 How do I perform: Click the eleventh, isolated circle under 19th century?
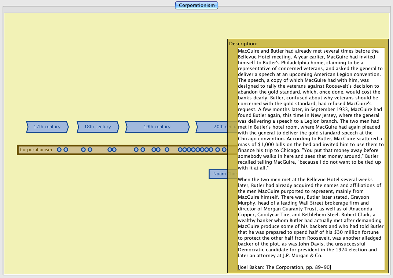[167, 150]
